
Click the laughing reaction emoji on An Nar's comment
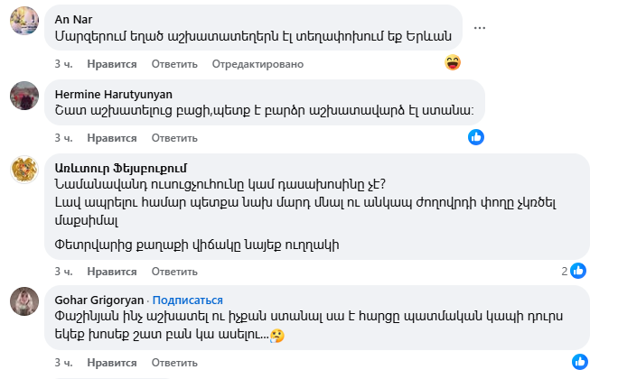pos(454,63)
